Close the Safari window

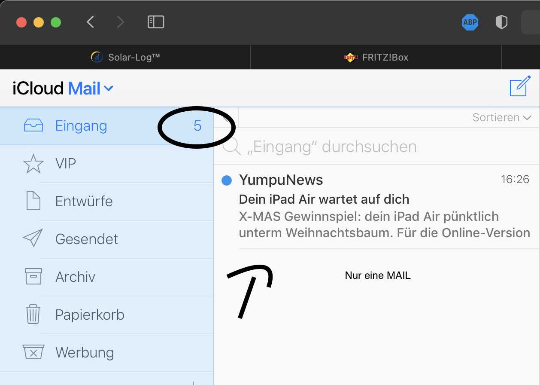tap(21, 22)
